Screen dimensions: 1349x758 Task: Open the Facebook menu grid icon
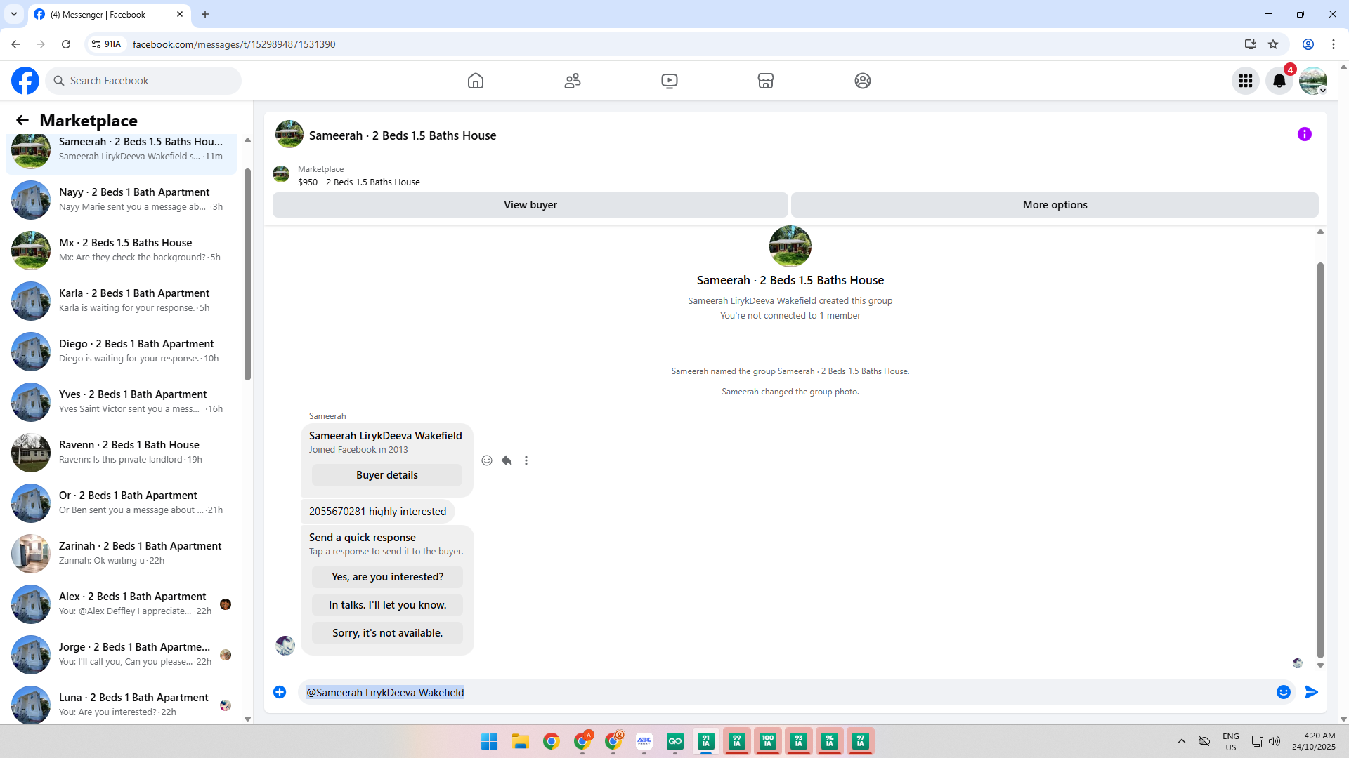tap(1246, 81)
